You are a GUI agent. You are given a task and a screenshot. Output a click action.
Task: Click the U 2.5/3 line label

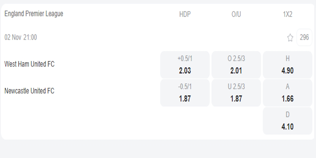[x=236, y=87]
